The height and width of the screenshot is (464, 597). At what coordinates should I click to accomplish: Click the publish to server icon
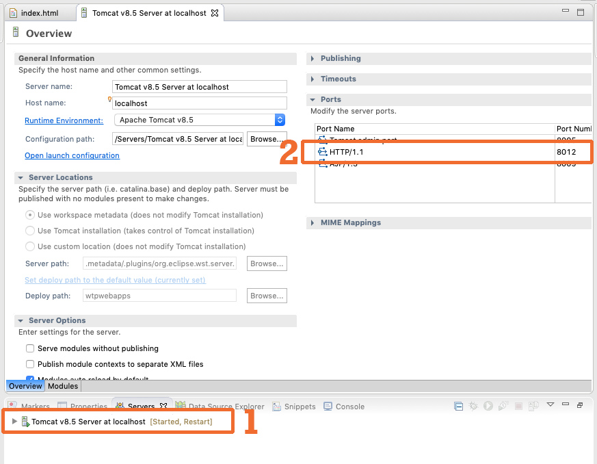click(x=533, y=406)
